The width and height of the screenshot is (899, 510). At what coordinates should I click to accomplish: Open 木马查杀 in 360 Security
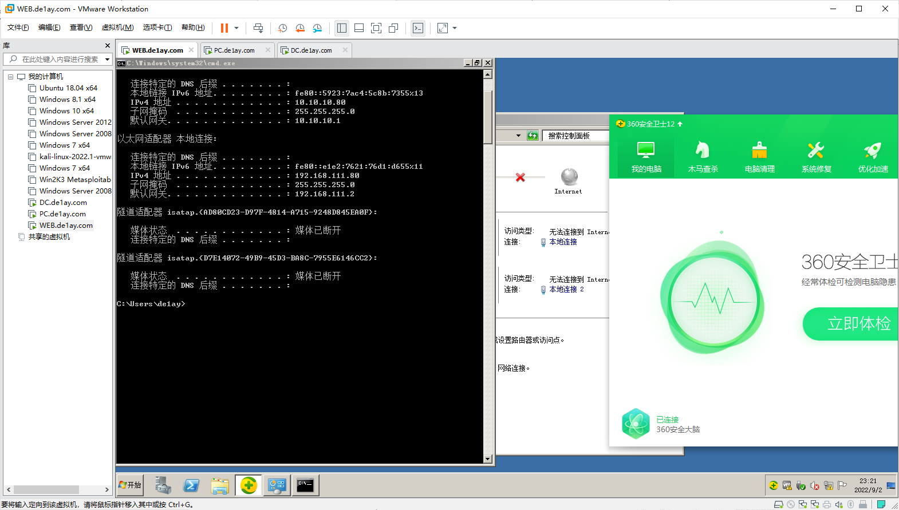tap(703, 157)
